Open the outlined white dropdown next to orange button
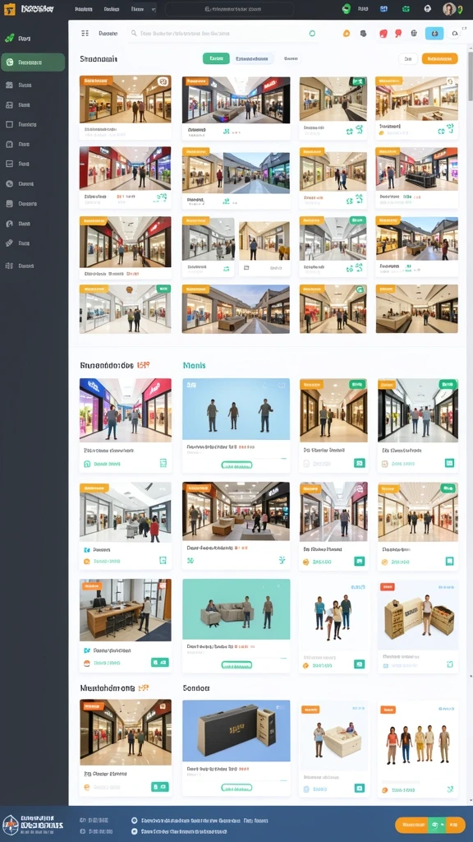473x842 pixels. 408,58
